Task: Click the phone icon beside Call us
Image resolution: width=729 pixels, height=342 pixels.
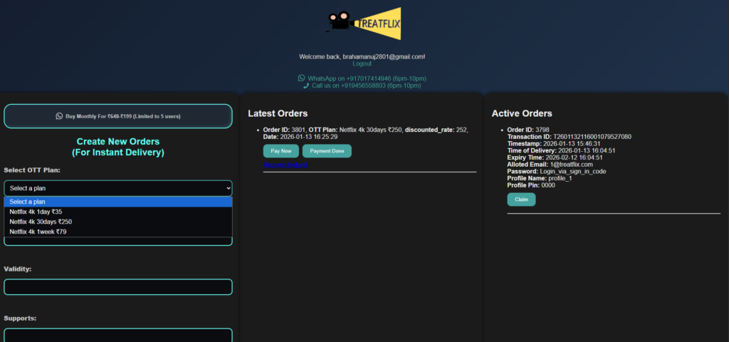Action: [306, 85]
